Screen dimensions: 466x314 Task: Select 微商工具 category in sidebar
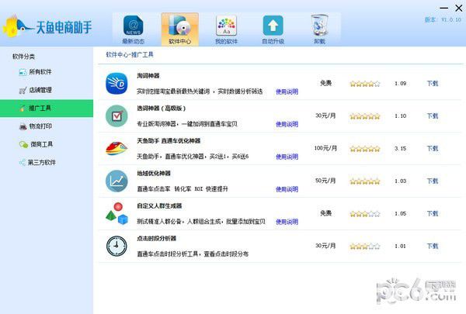36,144
